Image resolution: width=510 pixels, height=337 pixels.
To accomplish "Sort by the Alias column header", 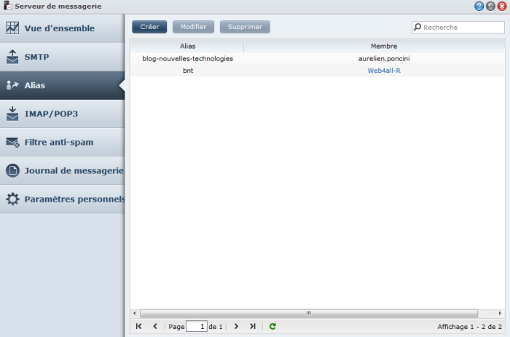I will coord(187,46).
